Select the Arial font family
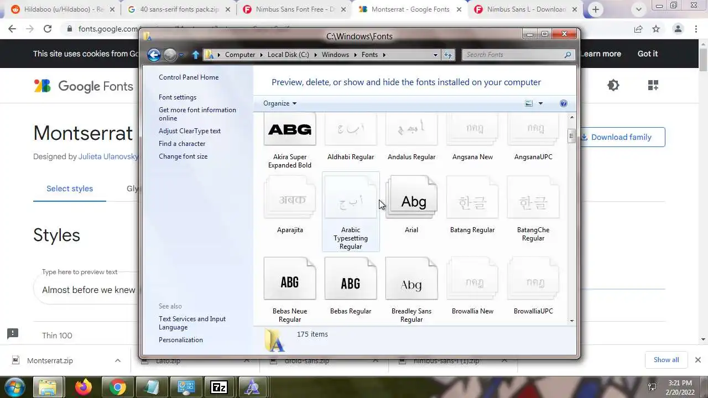 point(412,205)
